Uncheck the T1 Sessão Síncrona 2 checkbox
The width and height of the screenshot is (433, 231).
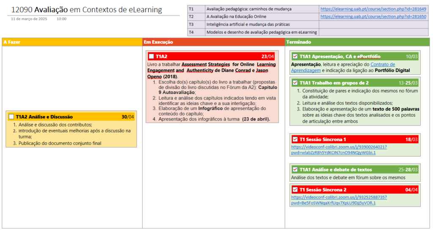point(295,190)
